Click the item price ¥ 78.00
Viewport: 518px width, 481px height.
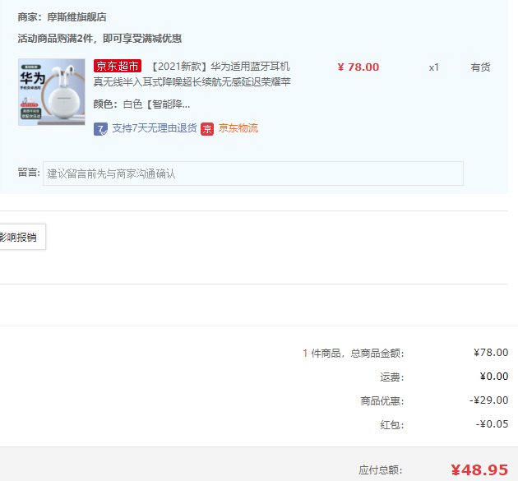tap(358, 67)
